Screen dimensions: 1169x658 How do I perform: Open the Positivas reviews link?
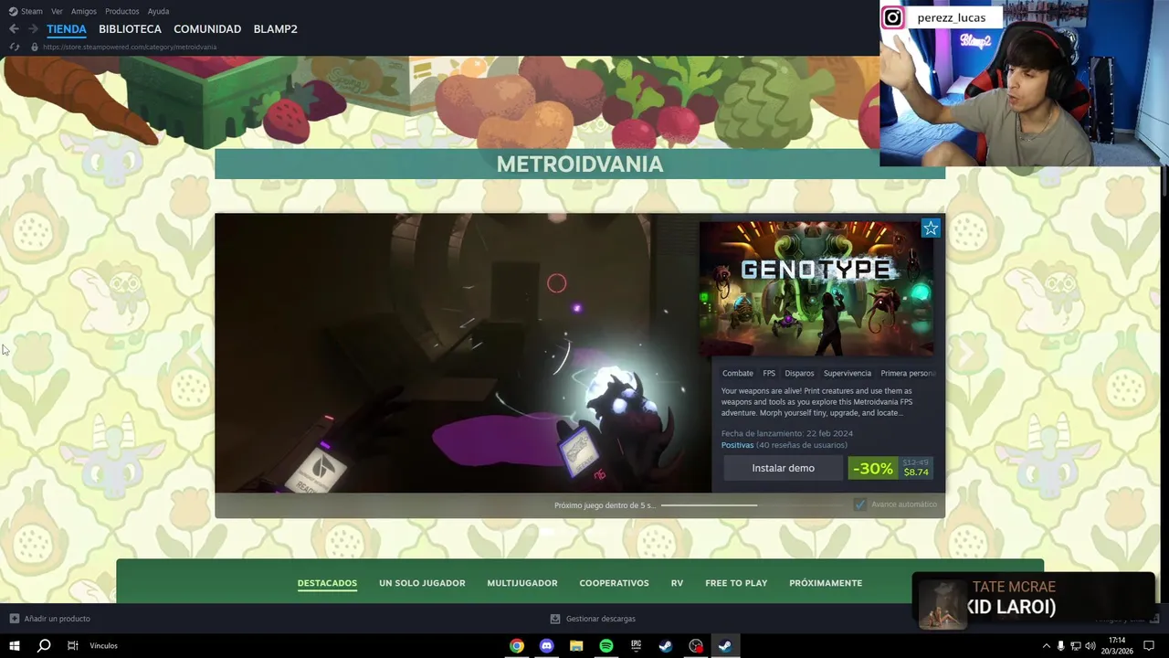(737, 445)
